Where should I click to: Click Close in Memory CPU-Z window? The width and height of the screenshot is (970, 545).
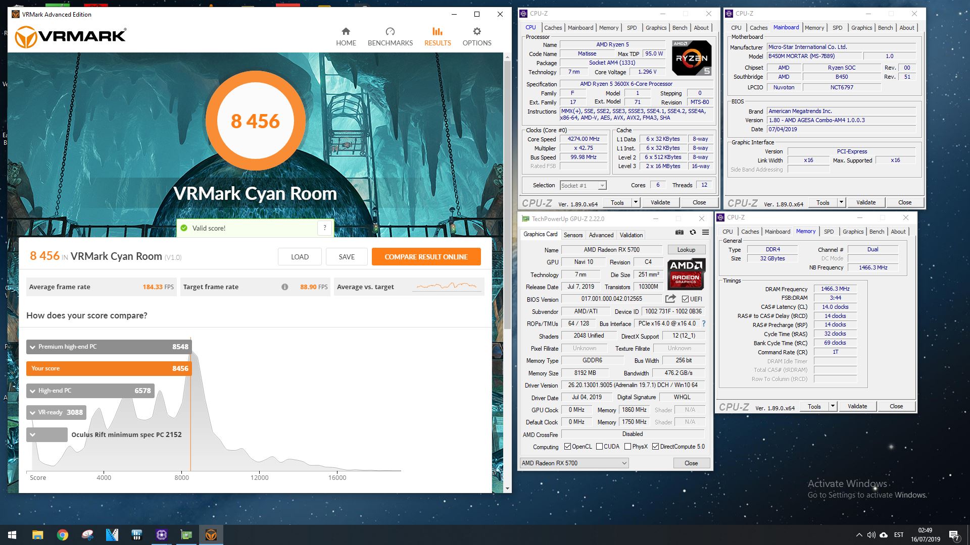click(x=896, y=406)
